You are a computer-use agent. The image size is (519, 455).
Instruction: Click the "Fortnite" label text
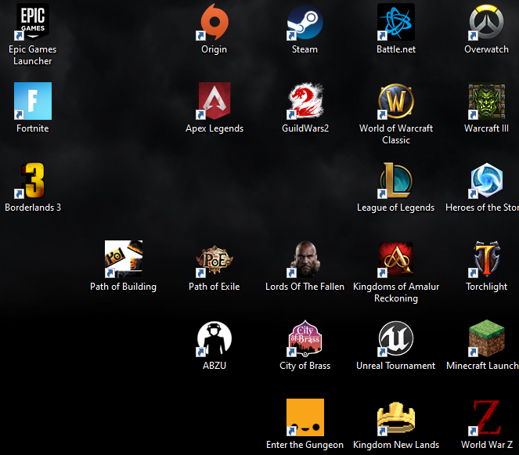pos(32,128)
